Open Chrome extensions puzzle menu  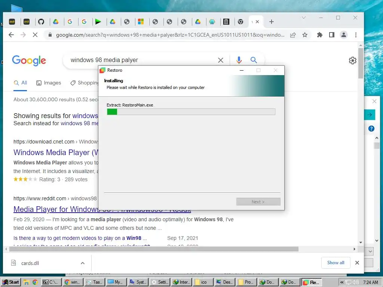[x=319, y=35]
